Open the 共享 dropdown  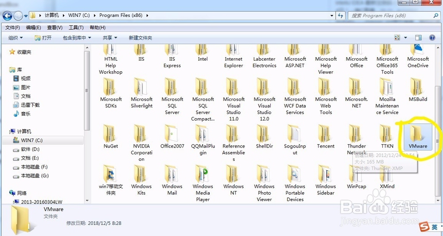point(110,38)
